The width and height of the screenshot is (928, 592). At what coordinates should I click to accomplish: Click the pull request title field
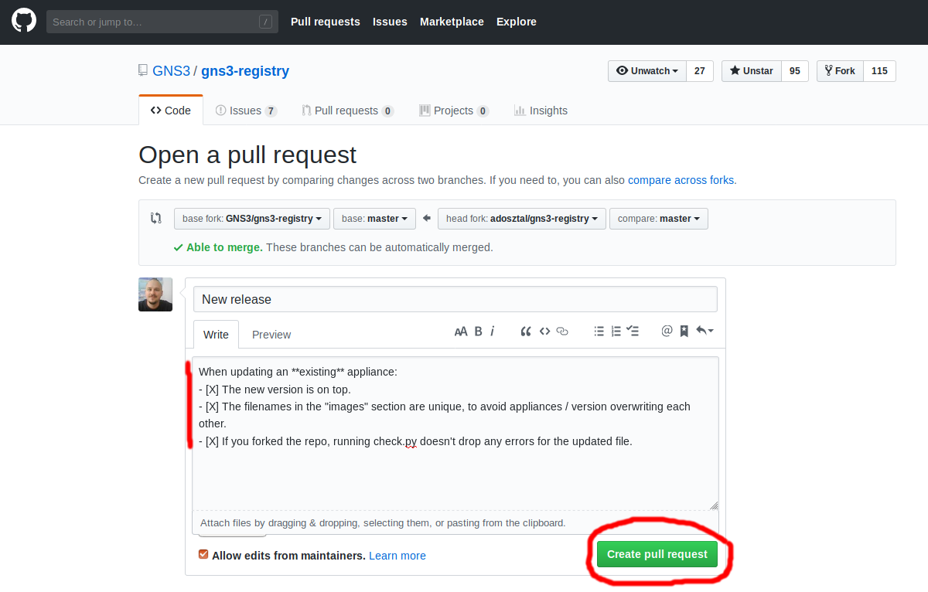[455, 299]
